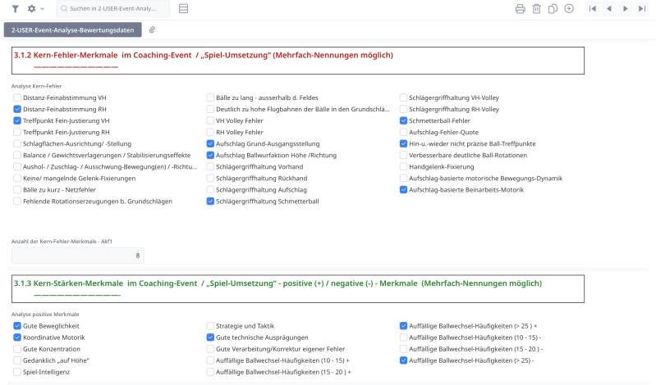The image size is (656, 385).
Task: Open the paperclip attachments icon
Action: (152, 30)
